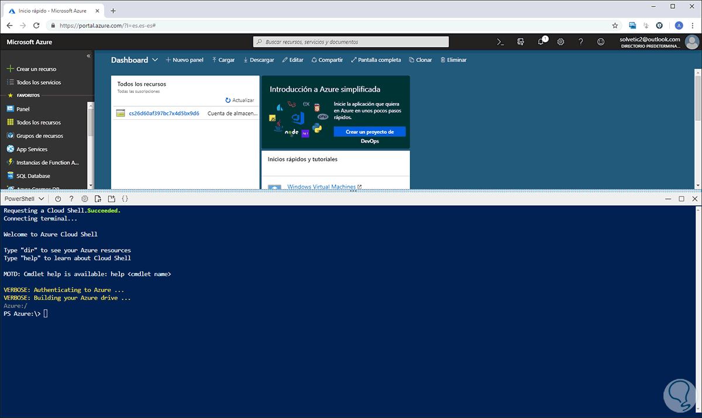Open the notifications bell
702x418 pixels.
click(x=541, y=42)
